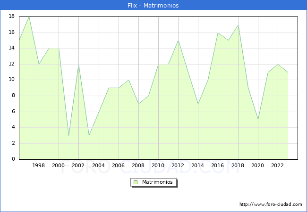
Task: Click the 2018 peak data point at 17
Action: point(238,24)
